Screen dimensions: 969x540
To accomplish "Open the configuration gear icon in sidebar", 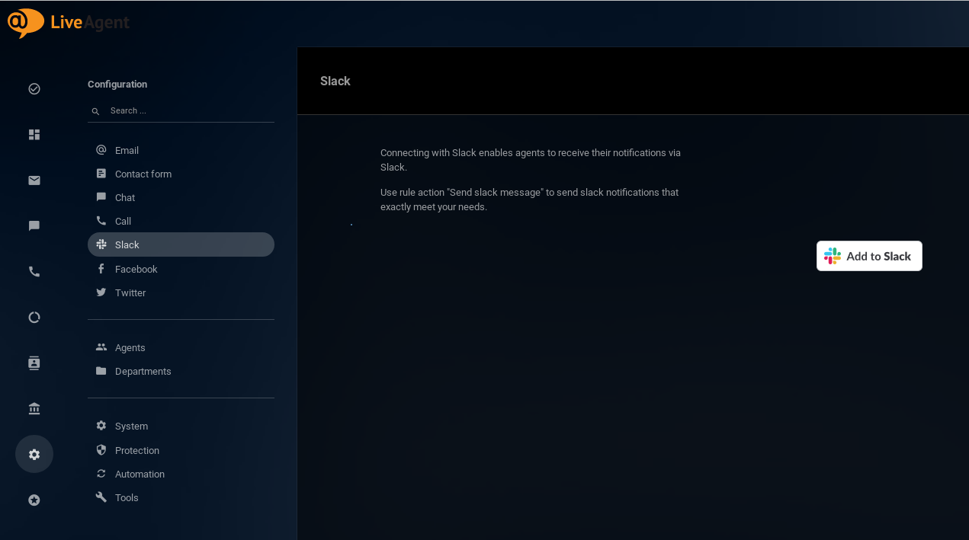I will [34, 455].
